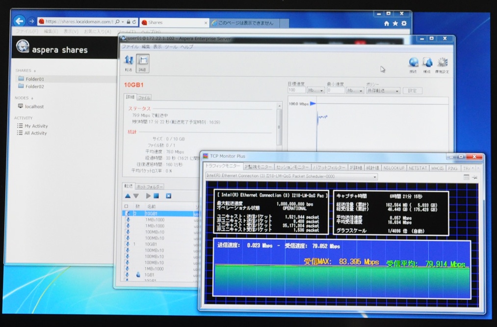The width and height of the screenshot is (497, 327).
Task: Open the Aspera ヘルプ menu
Action: click(187, 47)
